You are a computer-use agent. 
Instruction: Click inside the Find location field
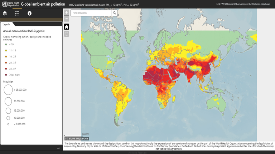[x=91, y=13]
